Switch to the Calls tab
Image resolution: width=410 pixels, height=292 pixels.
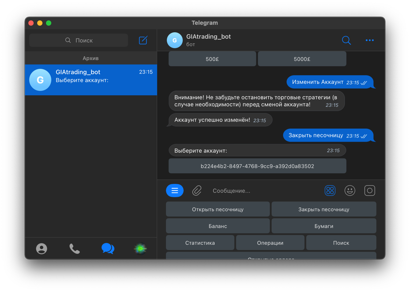75,248
